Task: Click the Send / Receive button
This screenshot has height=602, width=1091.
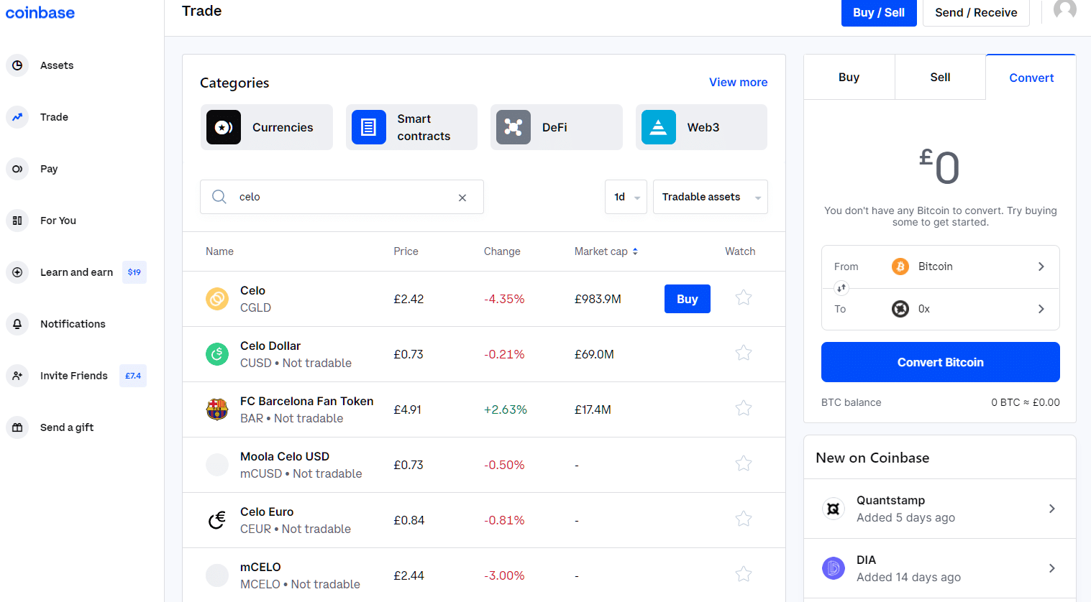Action: pyautogui.click(x=976, y=12)
